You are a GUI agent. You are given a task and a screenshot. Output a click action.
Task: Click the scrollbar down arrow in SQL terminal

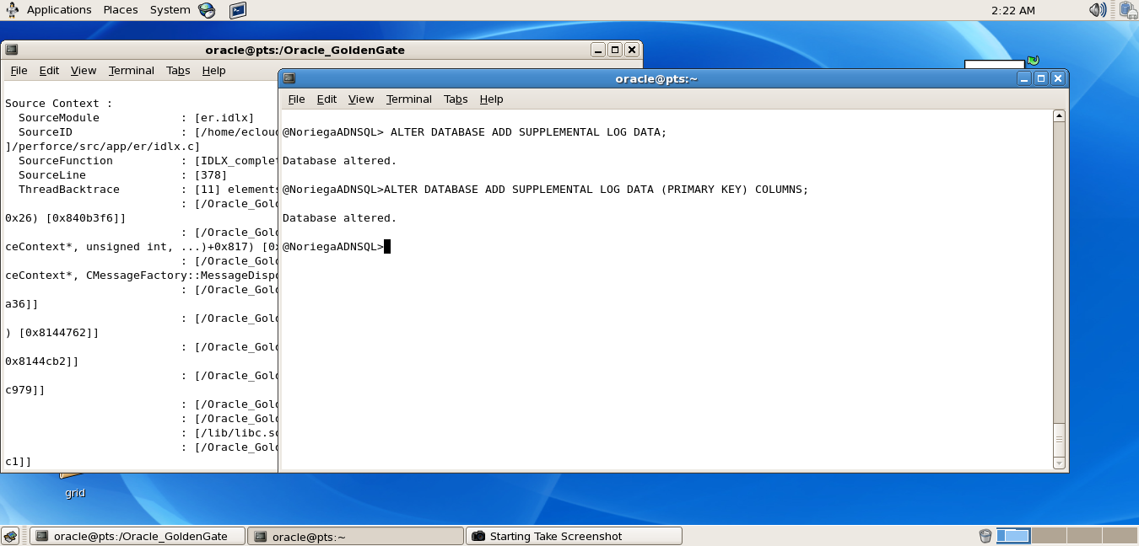coord(1057,463)
